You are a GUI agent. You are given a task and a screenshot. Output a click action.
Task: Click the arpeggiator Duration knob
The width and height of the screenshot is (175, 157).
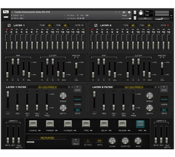pos(125,141)
